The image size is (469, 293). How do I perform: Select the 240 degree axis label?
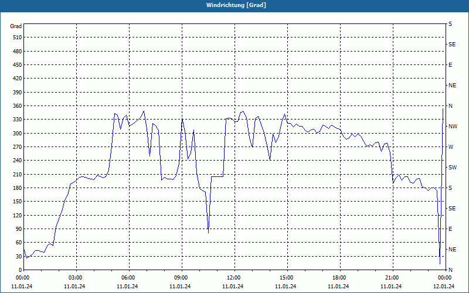pos(18,161)
